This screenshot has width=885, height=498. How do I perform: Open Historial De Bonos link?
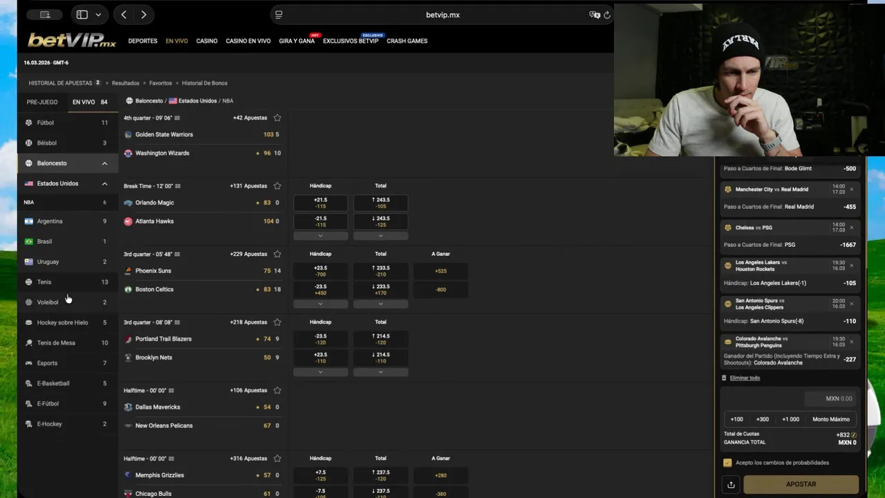[205, 83]
